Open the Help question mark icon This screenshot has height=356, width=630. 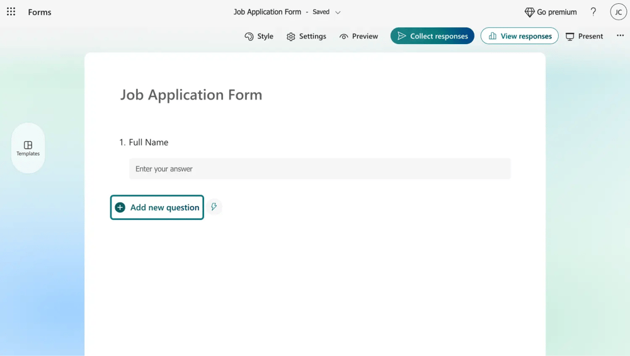pos(593,12)
